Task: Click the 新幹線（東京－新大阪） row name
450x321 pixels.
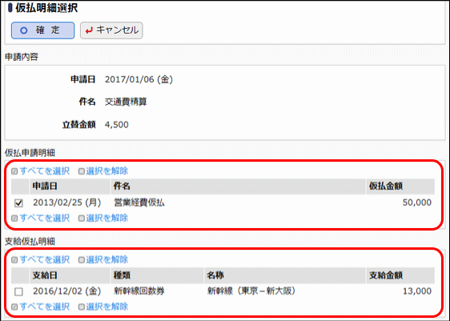Action: [x=251, y=291]
